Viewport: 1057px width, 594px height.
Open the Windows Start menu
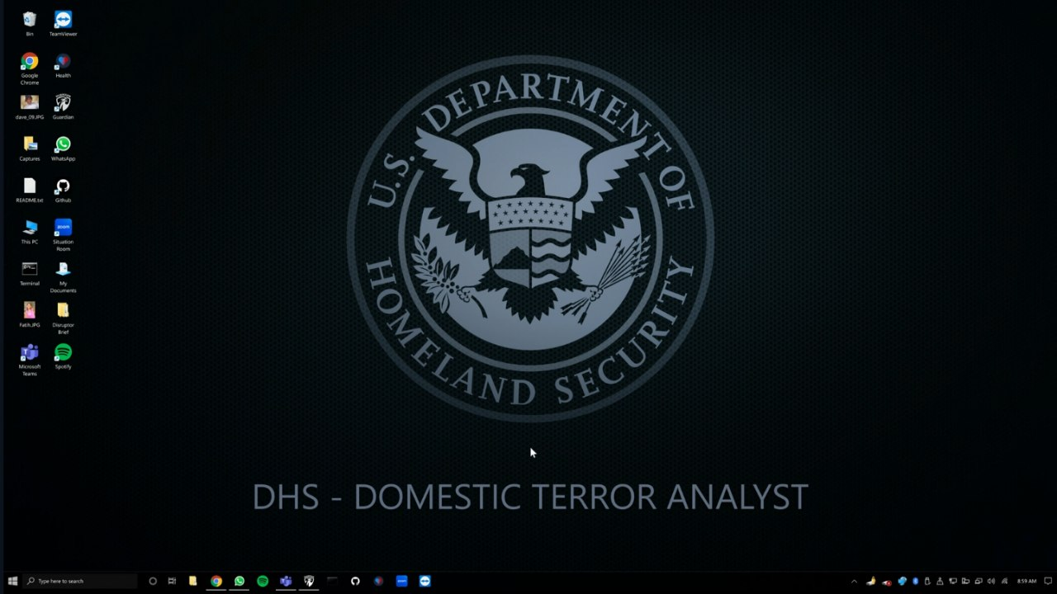click(12, 581)
